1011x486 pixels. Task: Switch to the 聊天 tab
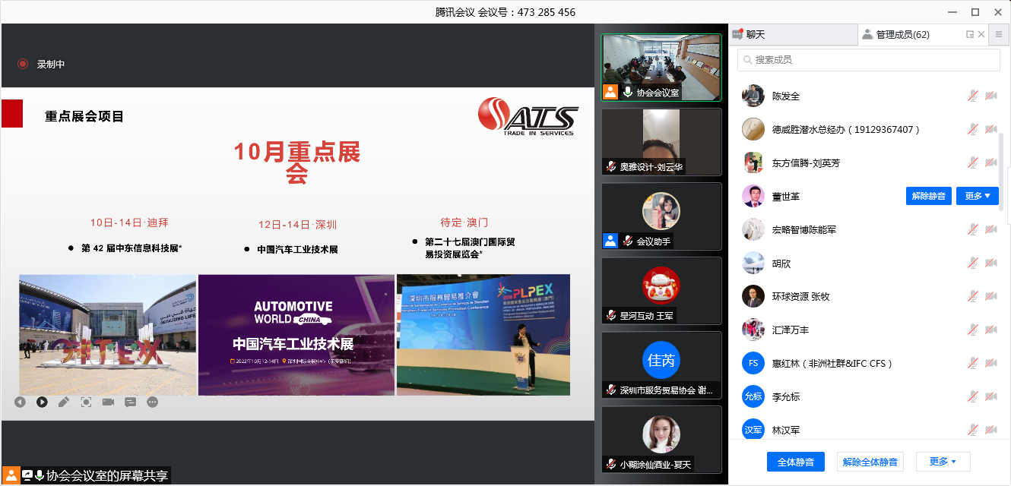tap(793, 34)
